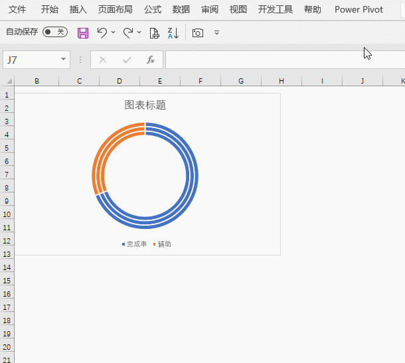Image resolution: width=405 pixels, height=363 pixels.
Task: Select column B header
Action: [x=37, y=81]
